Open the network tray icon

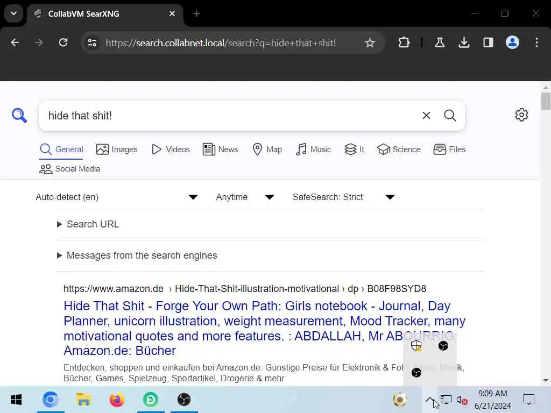point(446,400)
